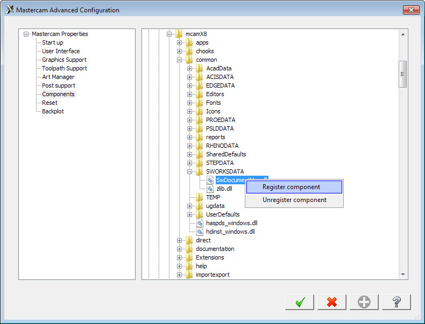Click the grey plus add button
This screenshot has width=425, height=324.
[364, 302]
